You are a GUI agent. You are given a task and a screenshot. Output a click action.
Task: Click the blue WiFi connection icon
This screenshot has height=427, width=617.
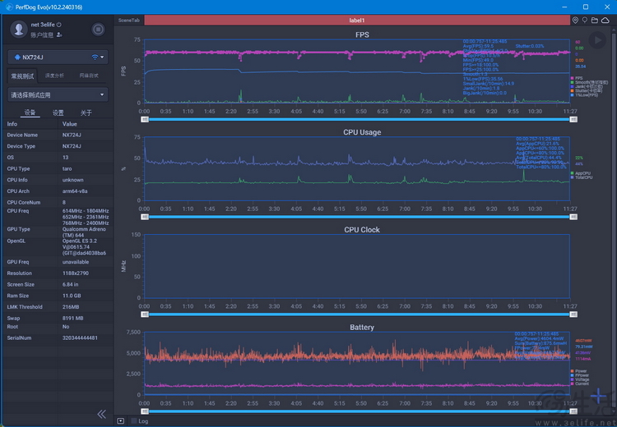pyautogui.click(x=95, y=57)
